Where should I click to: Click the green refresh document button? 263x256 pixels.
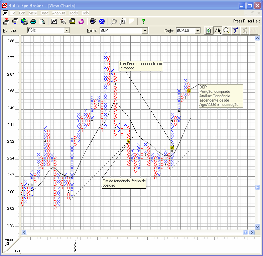tap(209, 30)
